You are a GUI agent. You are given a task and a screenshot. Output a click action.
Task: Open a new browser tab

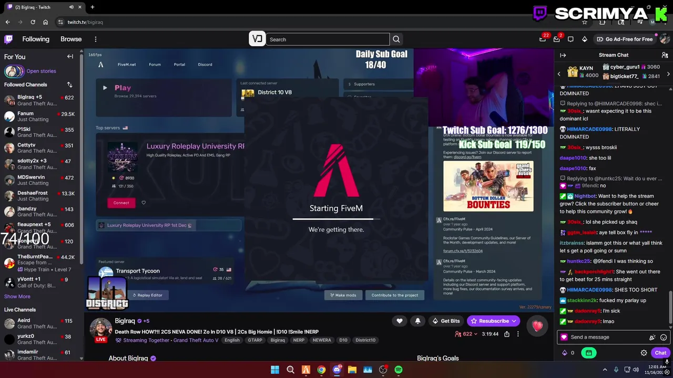click(x=92, y=7)
